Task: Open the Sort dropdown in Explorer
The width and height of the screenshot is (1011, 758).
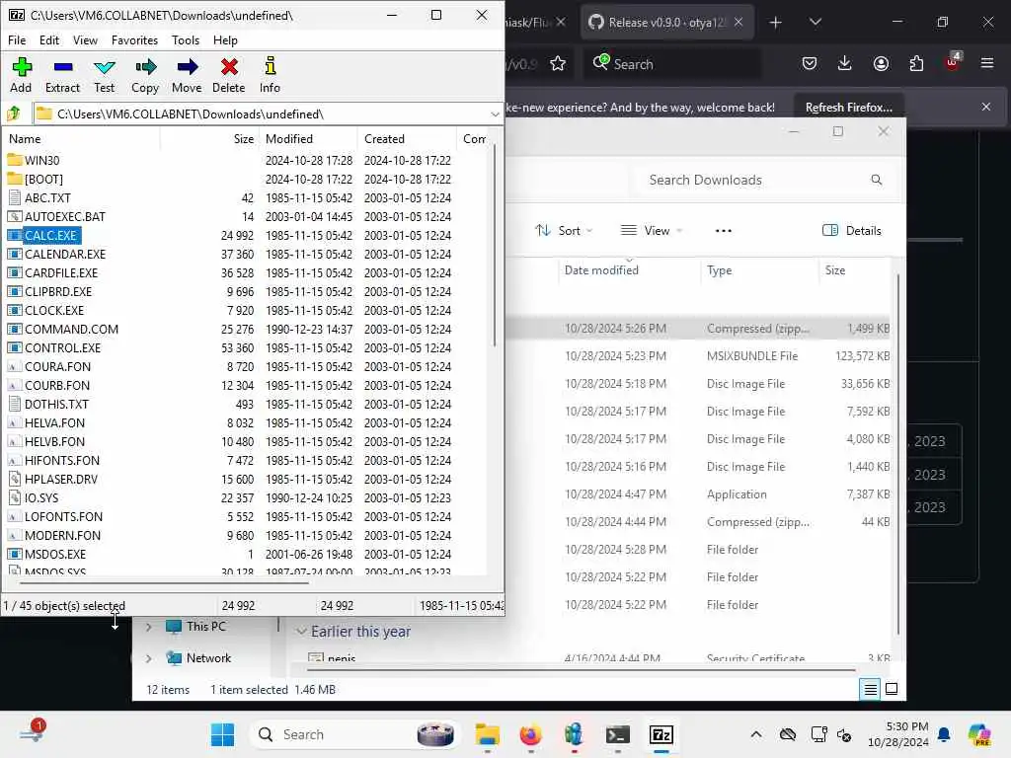Action: pyautogui.click(x=564, y=230)
